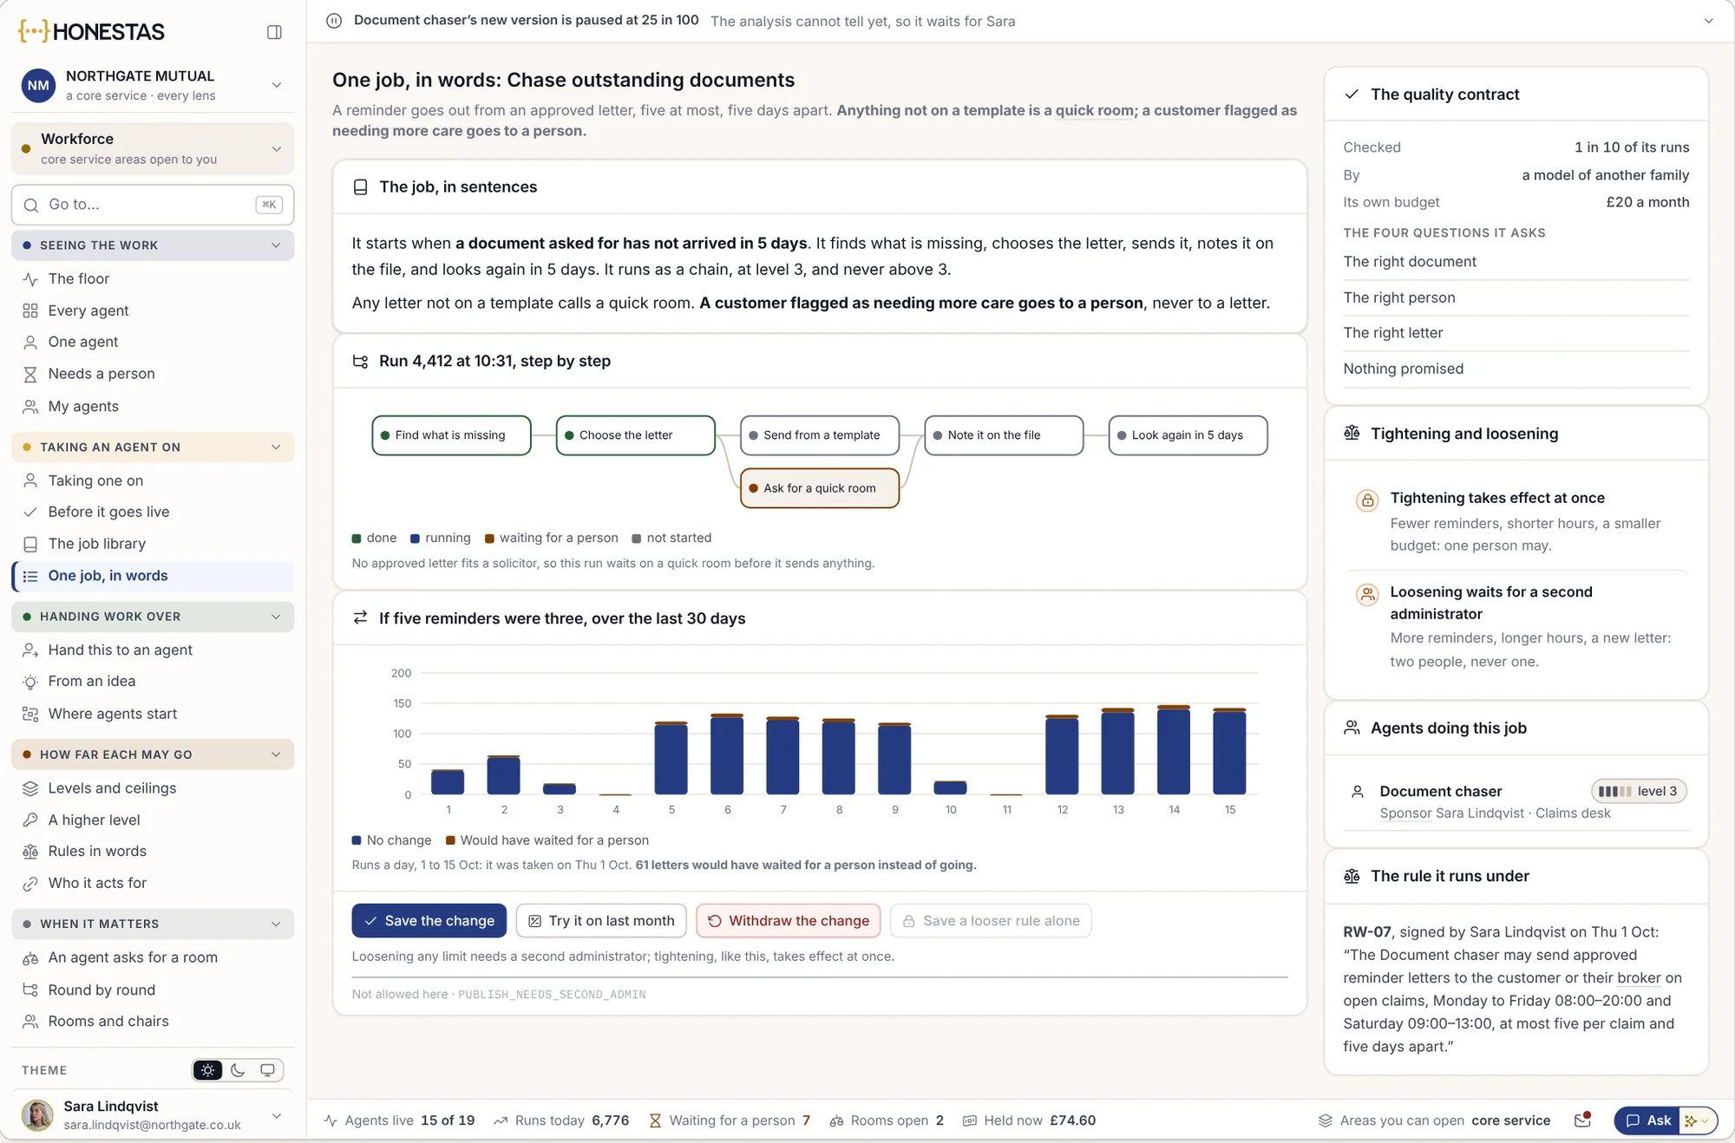Click the person icon next to Loosening waits

tap(1367, 595)
